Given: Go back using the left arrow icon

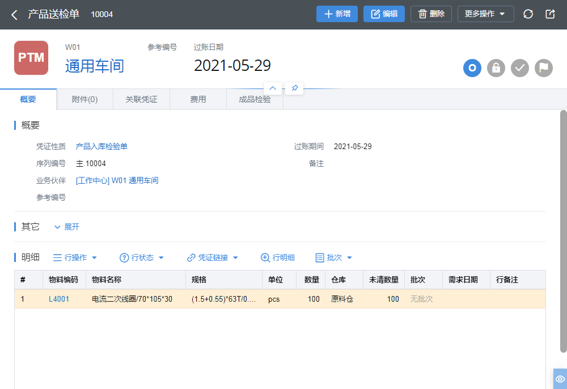Looking at the screenshot, I should (15, 15).
